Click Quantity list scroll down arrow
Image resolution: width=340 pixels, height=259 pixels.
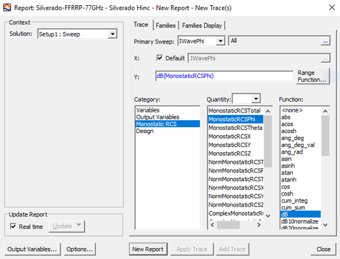point(268,216)
